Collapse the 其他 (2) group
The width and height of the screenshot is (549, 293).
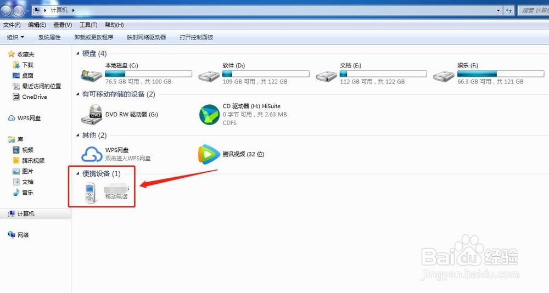click(78, 135)
